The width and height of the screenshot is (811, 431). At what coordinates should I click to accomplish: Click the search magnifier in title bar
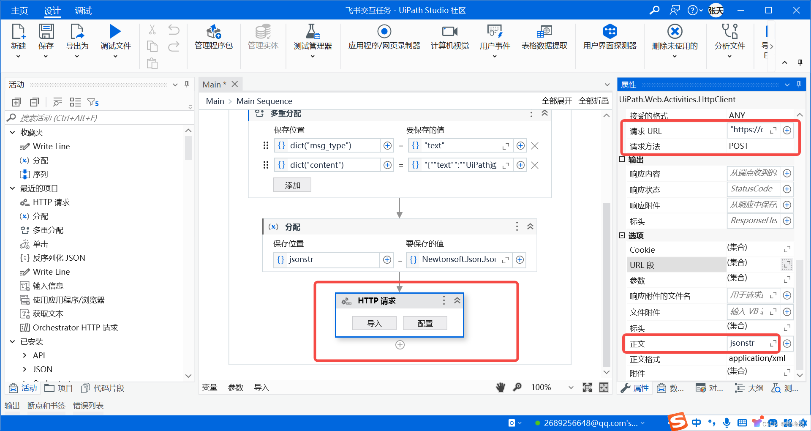coord(654,10)
